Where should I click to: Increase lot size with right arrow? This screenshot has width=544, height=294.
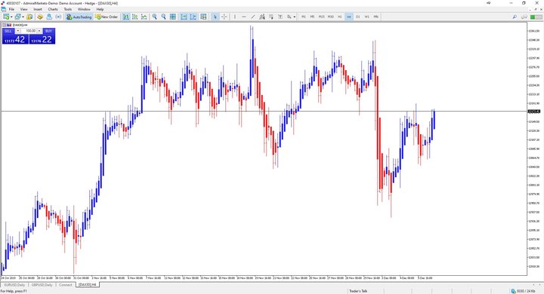(39, 31)
